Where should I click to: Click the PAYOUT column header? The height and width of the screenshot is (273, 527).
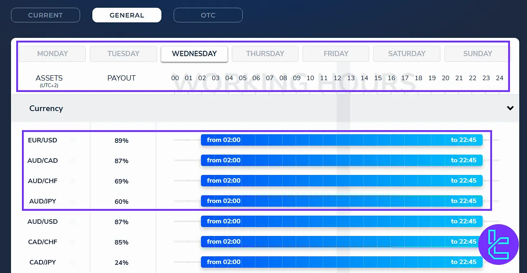pos(122,78)
